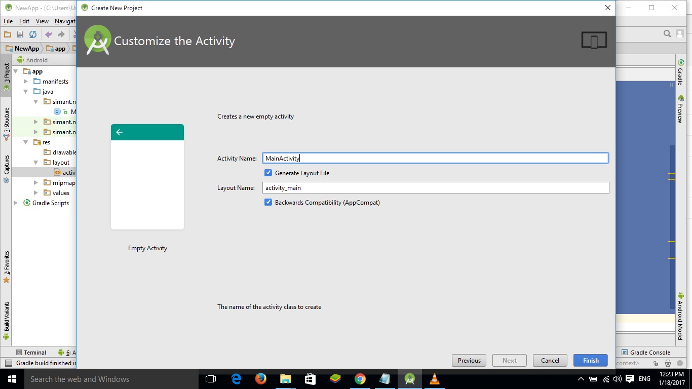Uncheck Generate Layout File
Viewport: 692px width, 389px height.
click(x=268, y=172)
